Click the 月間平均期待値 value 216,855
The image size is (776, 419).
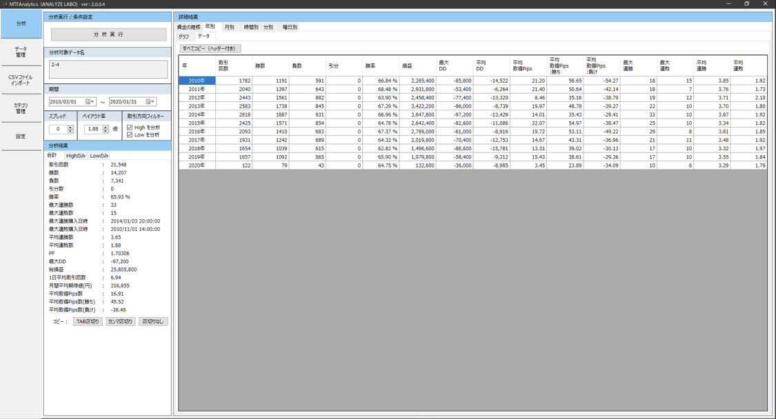coord(120,285)
